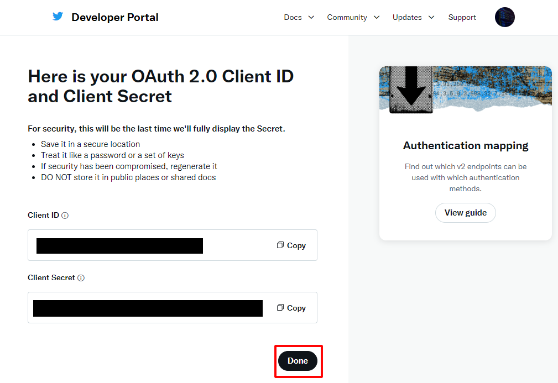Click 'Save it in a secure location' text

(x=90, y=144)
